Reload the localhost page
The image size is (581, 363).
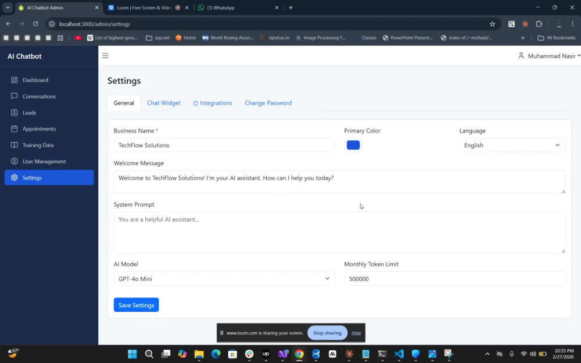point(35,24)
